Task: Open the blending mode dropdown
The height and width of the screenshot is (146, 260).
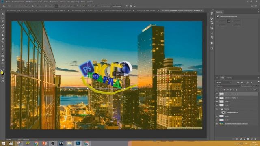Action: [x=227, y=86]
